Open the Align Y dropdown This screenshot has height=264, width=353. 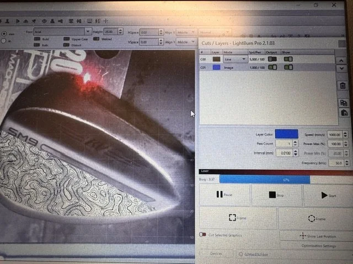point(186,42)
